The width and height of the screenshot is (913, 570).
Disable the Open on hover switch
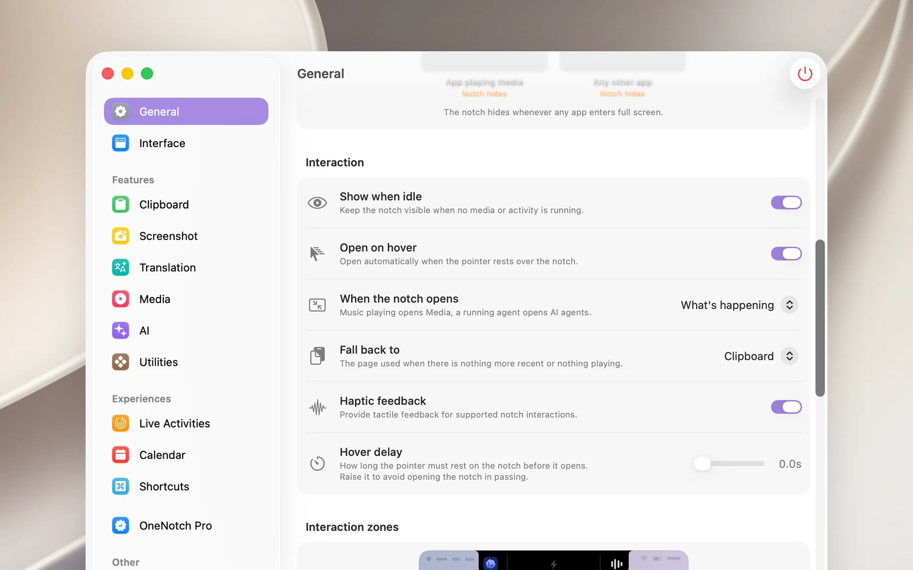coord(786,254)
